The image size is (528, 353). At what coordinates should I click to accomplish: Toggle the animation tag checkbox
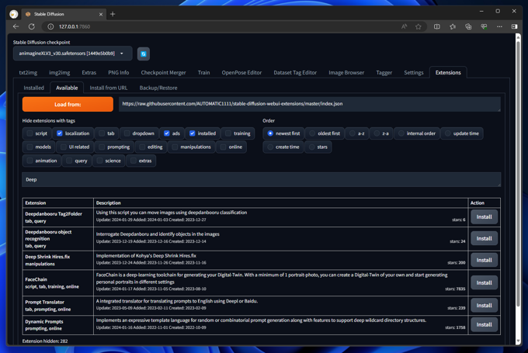click(30, 161)
